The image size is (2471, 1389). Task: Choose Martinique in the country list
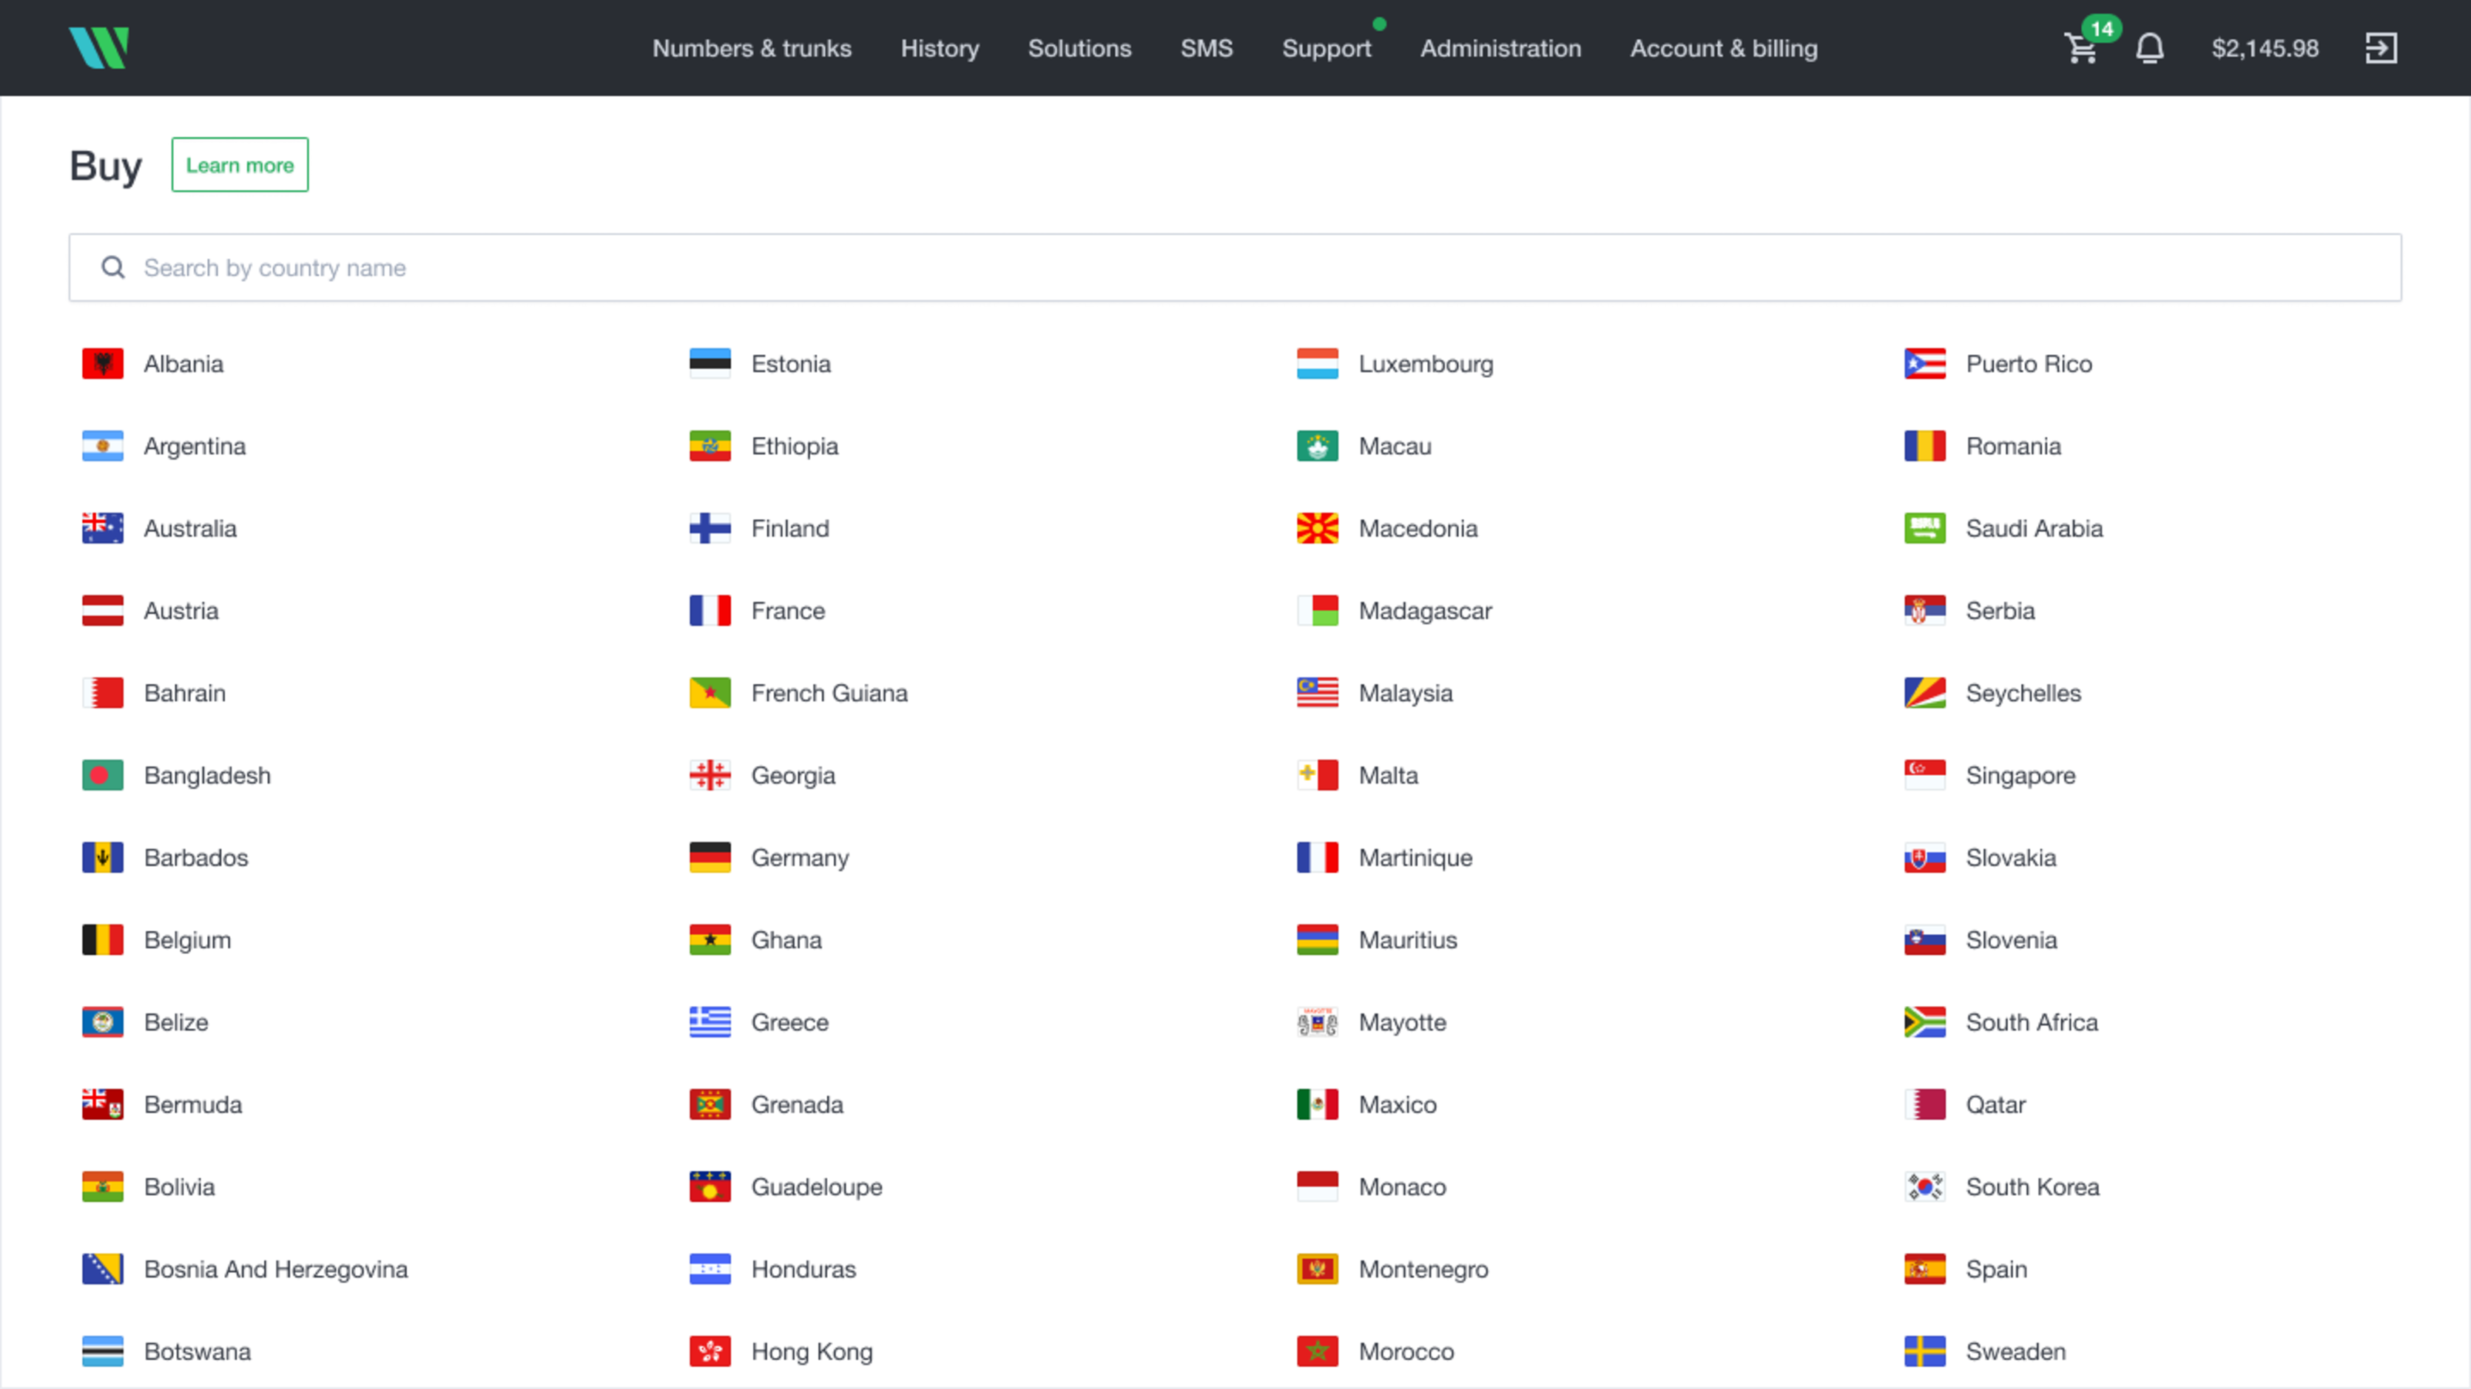click(x=1415, y=857)
